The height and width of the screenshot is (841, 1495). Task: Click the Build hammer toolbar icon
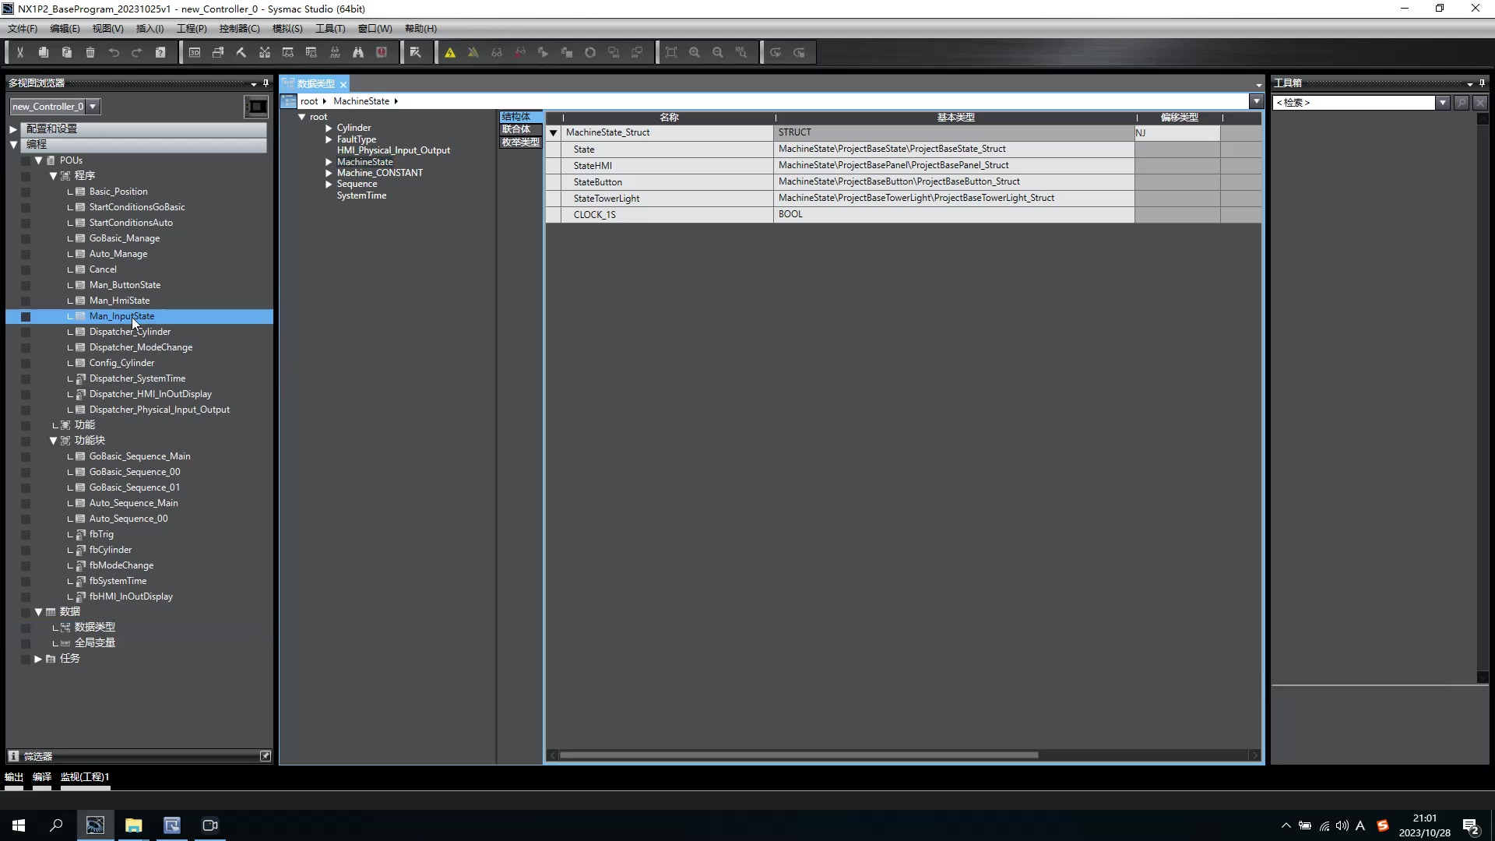pyautogui.click(x=241, y=52)
